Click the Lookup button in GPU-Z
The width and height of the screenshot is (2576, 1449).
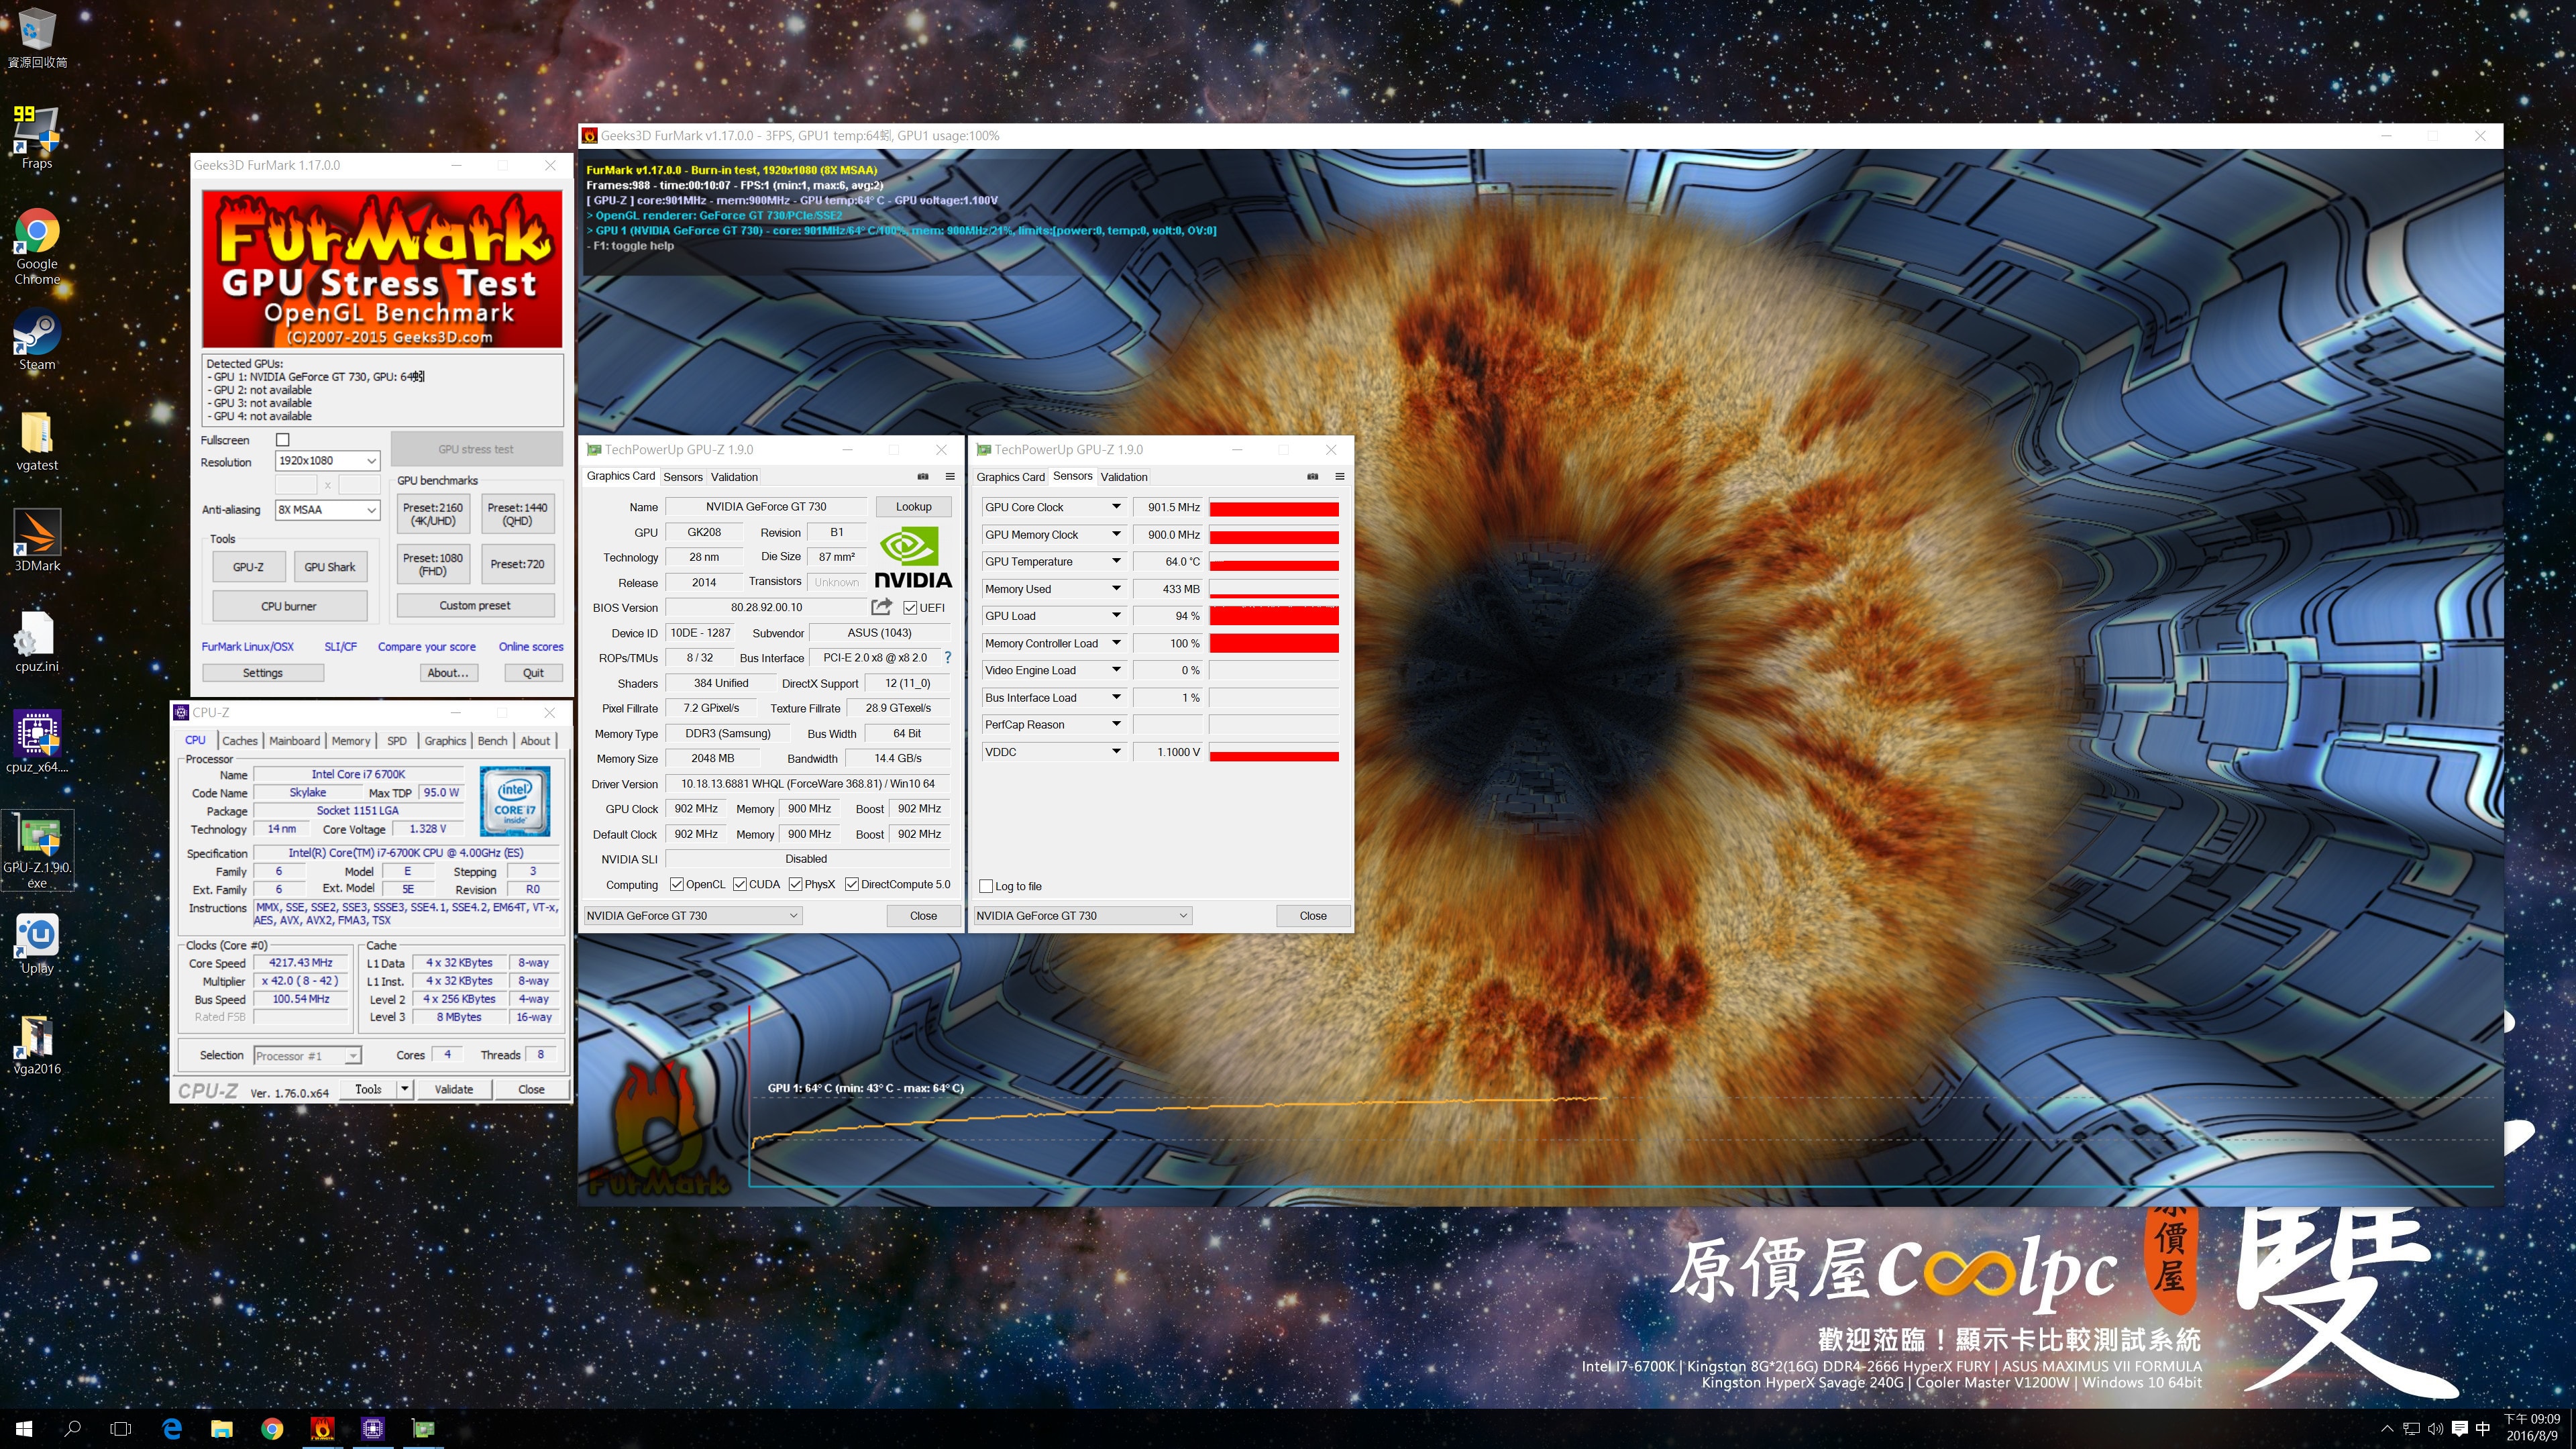click(913, 507)
